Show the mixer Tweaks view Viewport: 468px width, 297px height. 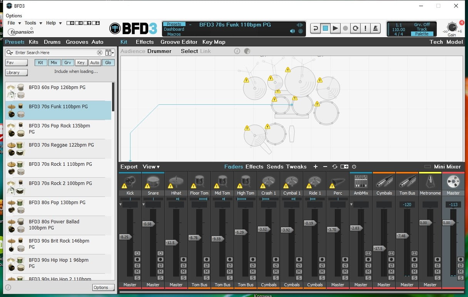click(x=296, y=167)
